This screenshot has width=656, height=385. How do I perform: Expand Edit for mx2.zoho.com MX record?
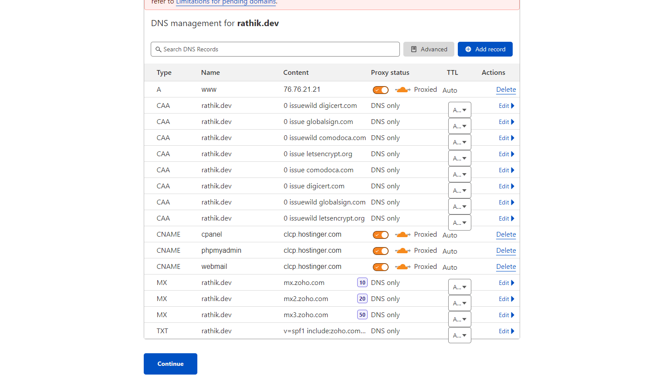coord(506,299)
